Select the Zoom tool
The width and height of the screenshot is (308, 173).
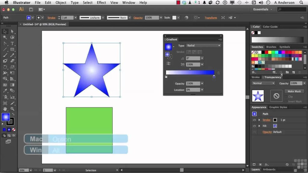pos(12,108)
